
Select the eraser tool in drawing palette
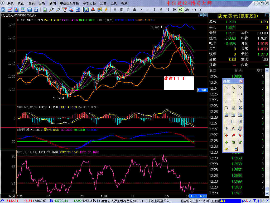coord(226,149)
